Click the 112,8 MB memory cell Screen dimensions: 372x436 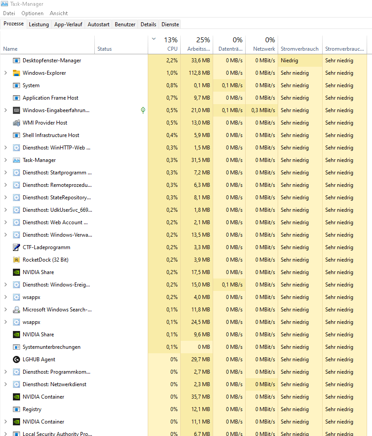pyautogui.click(x=197, y=73)
